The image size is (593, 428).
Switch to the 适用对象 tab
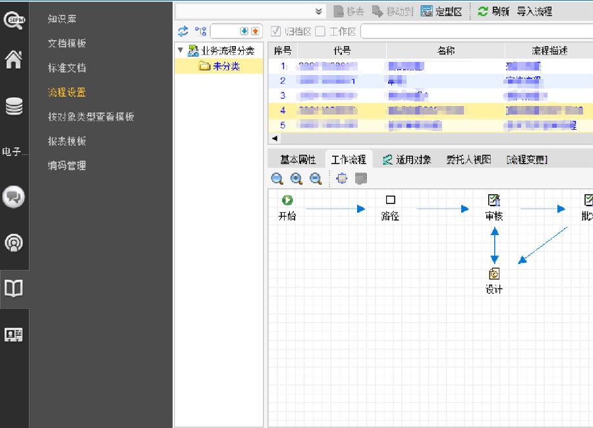click(x=407, y=159)
